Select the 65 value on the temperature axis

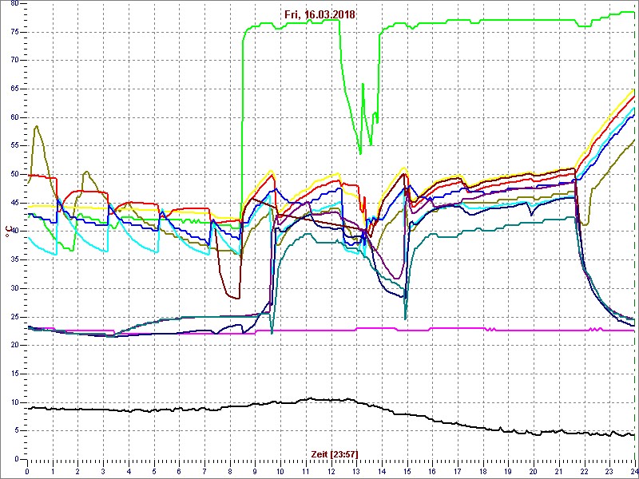[x=14, y=89]
